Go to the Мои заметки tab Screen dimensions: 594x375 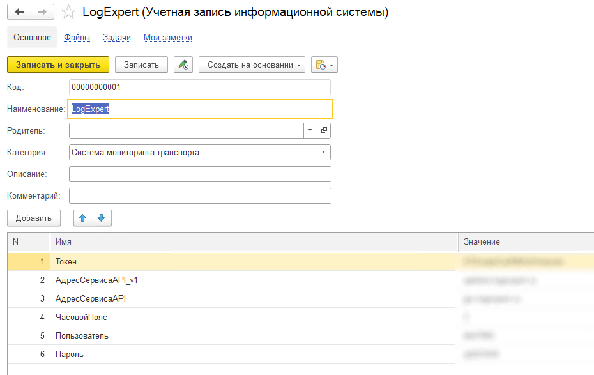(167, 38)
